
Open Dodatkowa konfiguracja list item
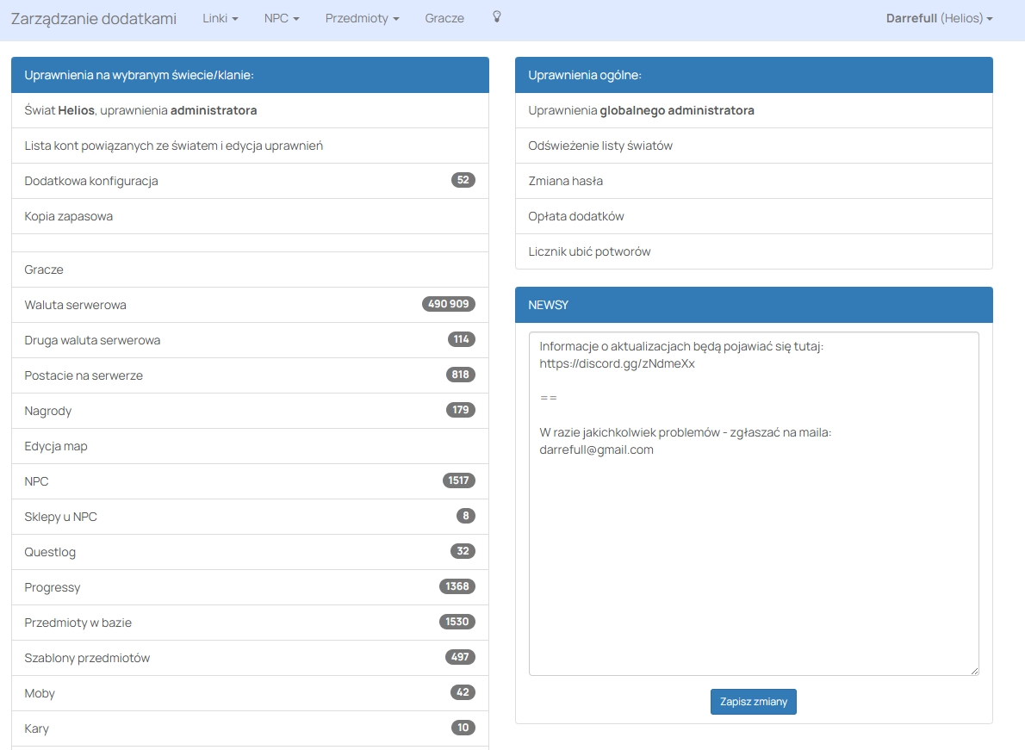click(91, 181)
